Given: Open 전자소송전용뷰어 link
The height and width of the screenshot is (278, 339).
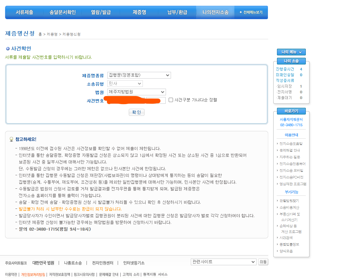Looking at the screenshot, I should click(292, 164).
